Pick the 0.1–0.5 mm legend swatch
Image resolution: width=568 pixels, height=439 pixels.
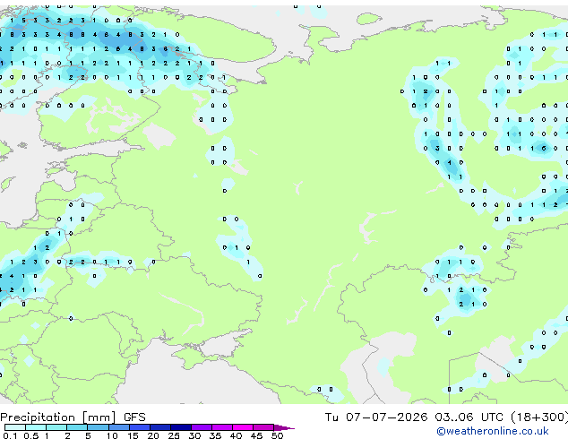[15, 427]
